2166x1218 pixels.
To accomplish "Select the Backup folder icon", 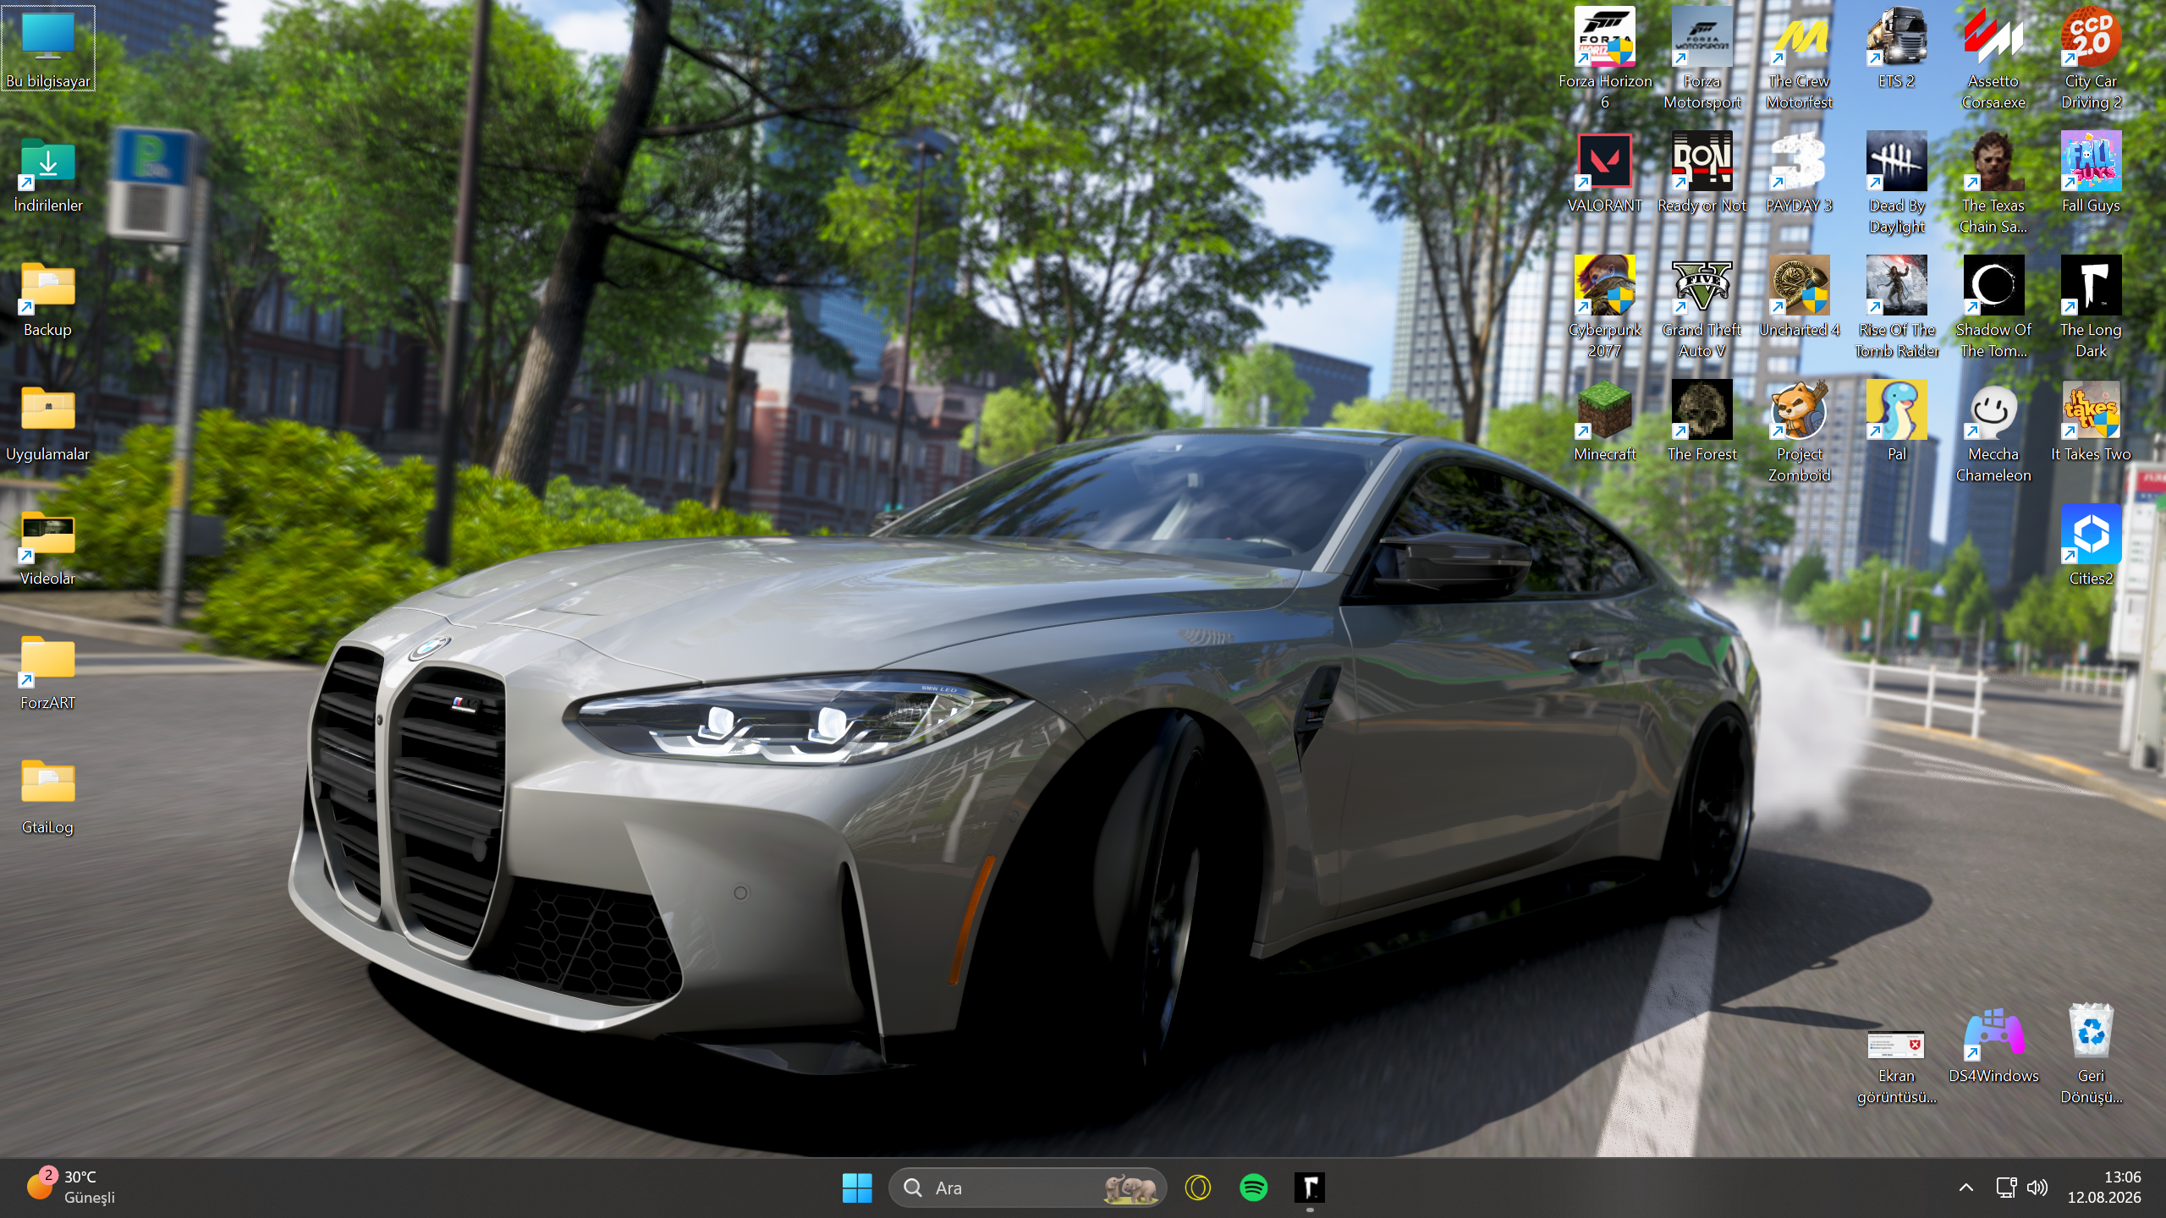I will 48,299.
